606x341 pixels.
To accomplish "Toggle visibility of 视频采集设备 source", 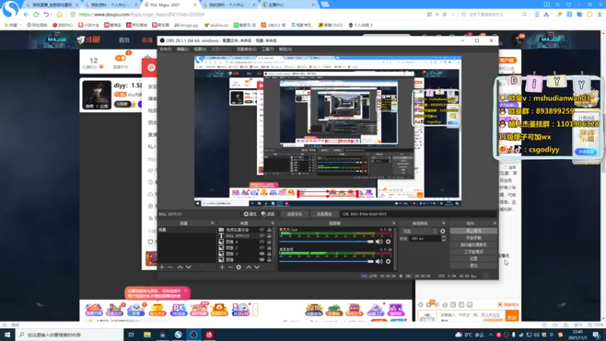I will click(261, 230).
